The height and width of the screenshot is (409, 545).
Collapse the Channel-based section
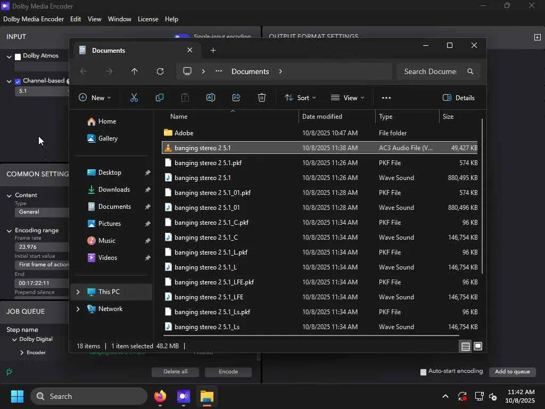(x=9, y=81)
